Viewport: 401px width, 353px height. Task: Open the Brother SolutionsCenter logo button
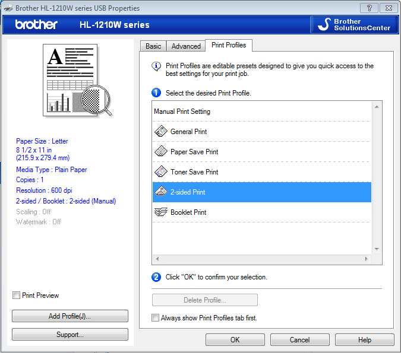354,25
